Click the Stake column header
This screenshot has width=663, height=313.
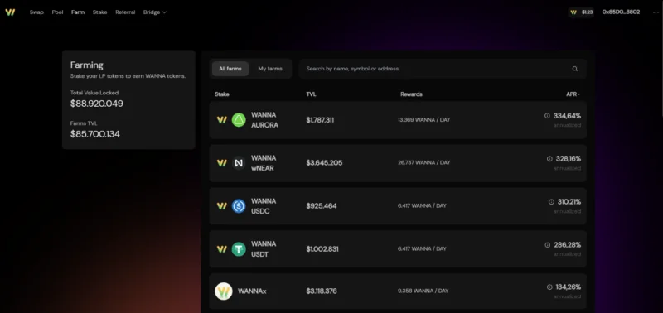[x=221, y=94]
